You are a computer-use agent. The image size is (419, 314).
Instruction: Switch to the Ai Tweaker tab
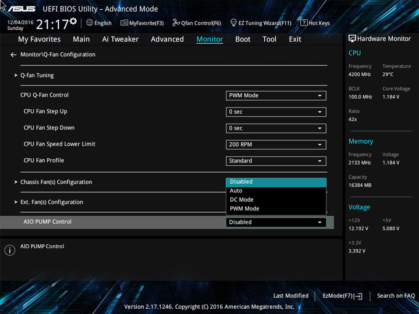[120, 40]
